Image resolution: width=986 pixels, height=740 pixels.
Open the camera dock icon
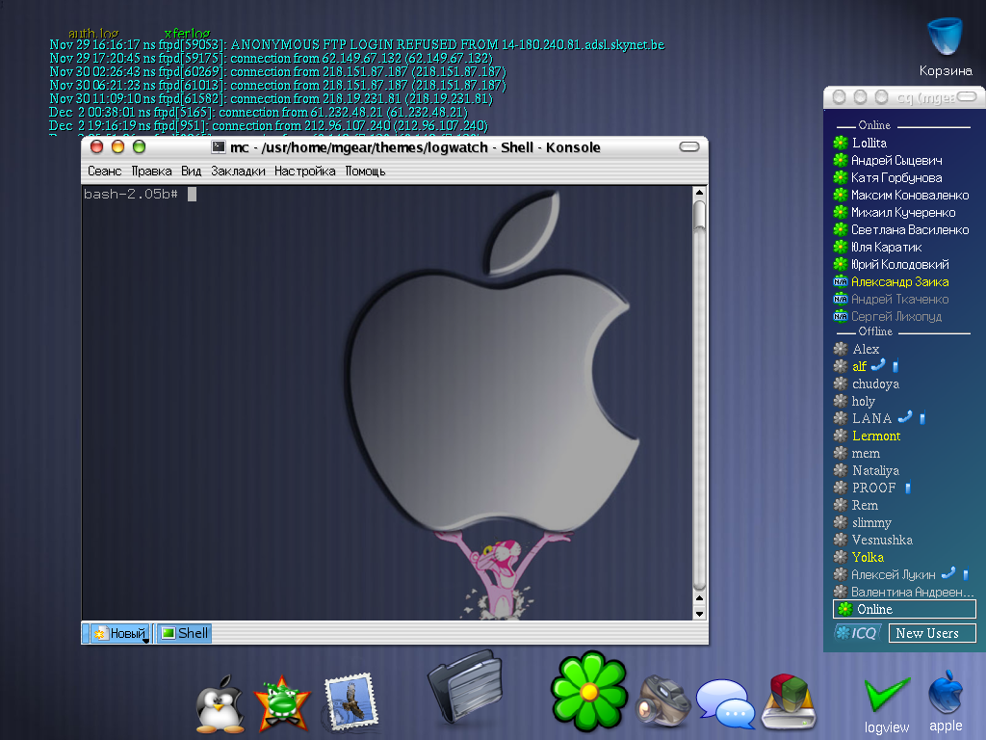pos(662,701)
